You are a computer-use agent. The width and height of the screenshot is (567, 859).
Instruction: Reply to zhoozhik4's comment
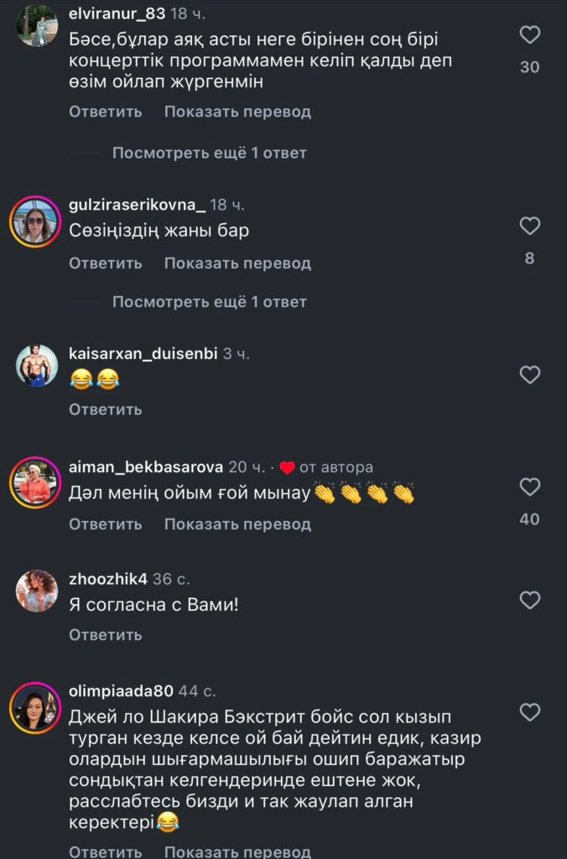coord(105,635)
